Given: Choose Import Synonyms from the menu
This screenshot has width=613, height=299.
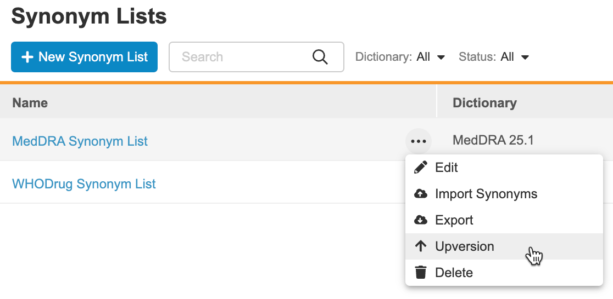Looking at the screenshot, I should point(486,194).
